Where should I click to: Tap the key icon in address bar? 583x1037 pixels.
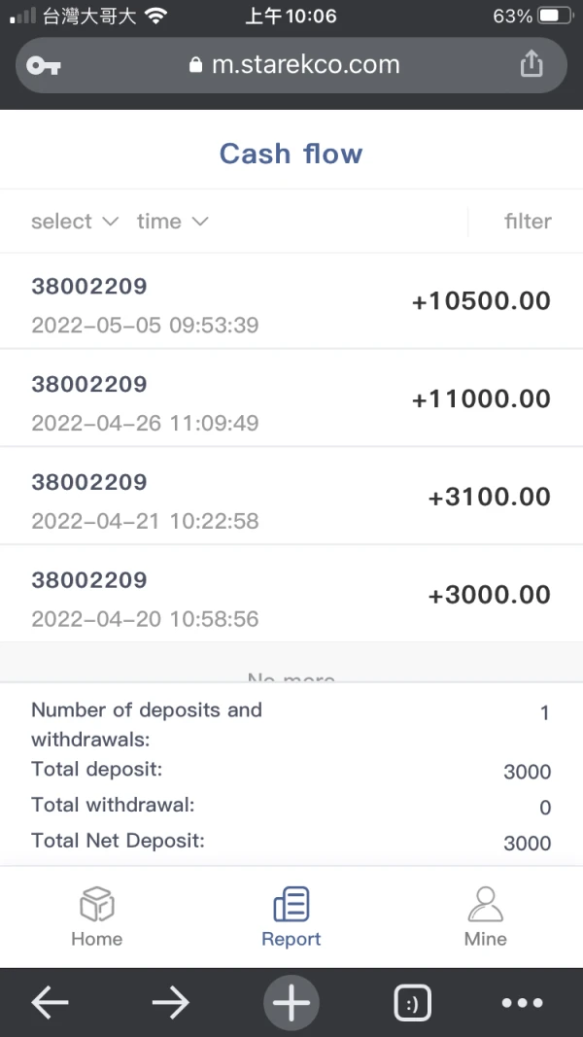click(44, 65)
